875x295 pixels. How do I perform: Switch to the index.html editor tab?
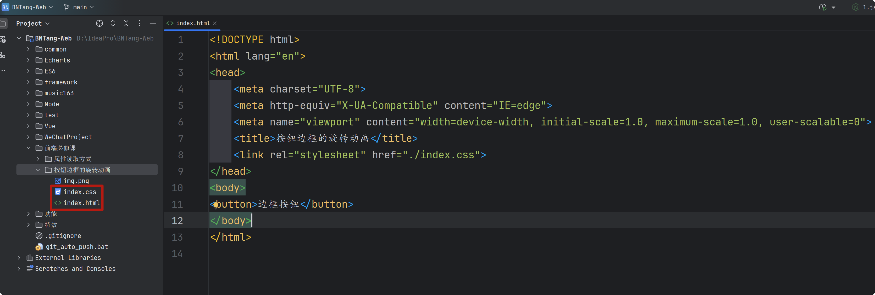pyautogui.click(x=193, y=24)
